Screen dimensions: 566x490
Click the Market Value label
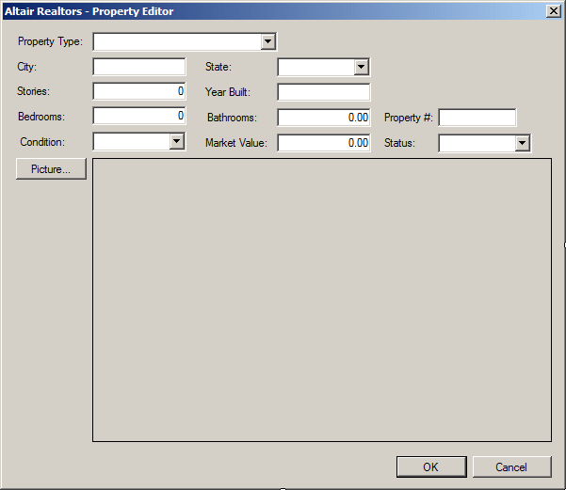(x=236, y=143)
